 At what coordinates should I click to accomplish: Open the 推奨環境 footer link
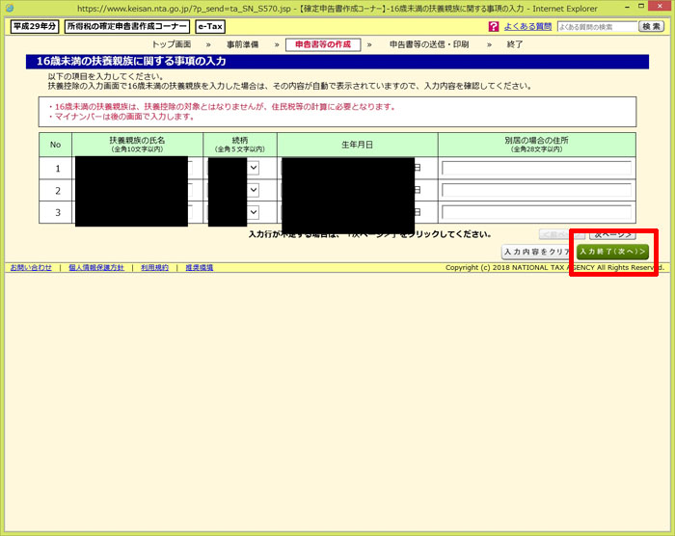[x=200, y=268]
